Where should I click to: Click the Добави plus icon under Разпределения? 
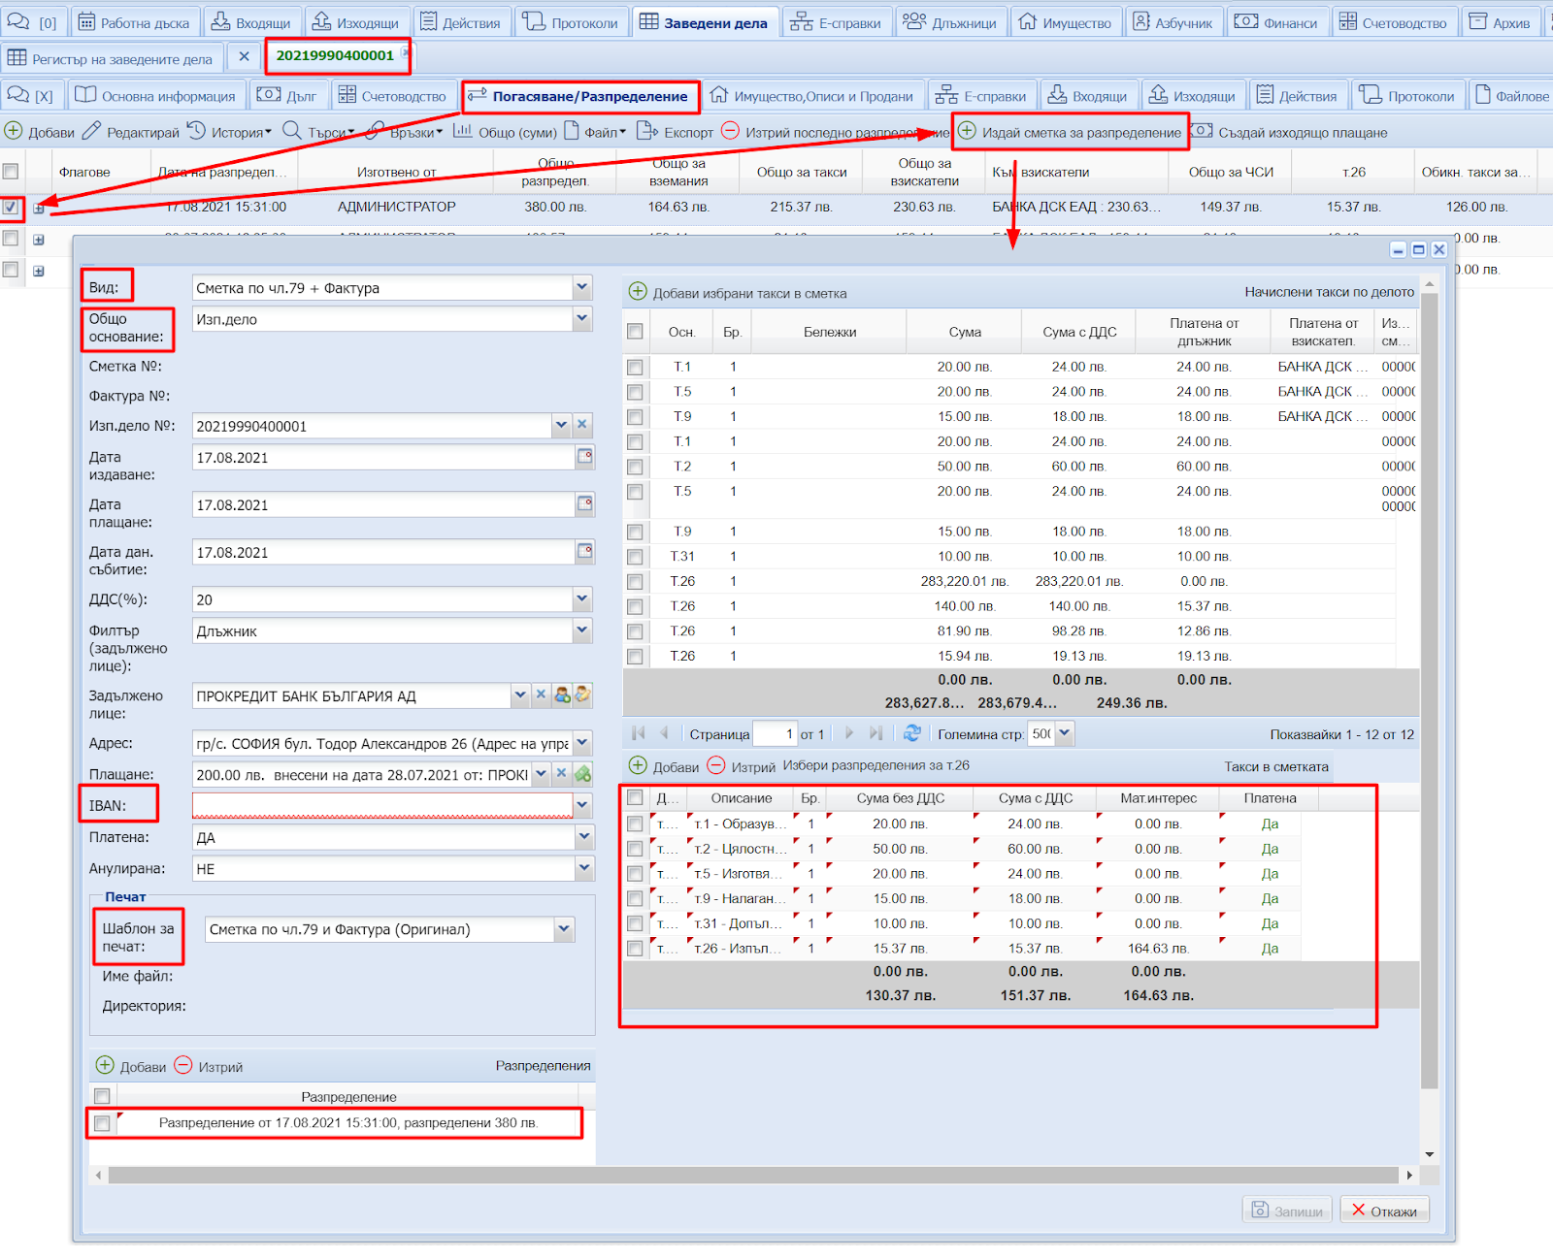(105, 1066)
